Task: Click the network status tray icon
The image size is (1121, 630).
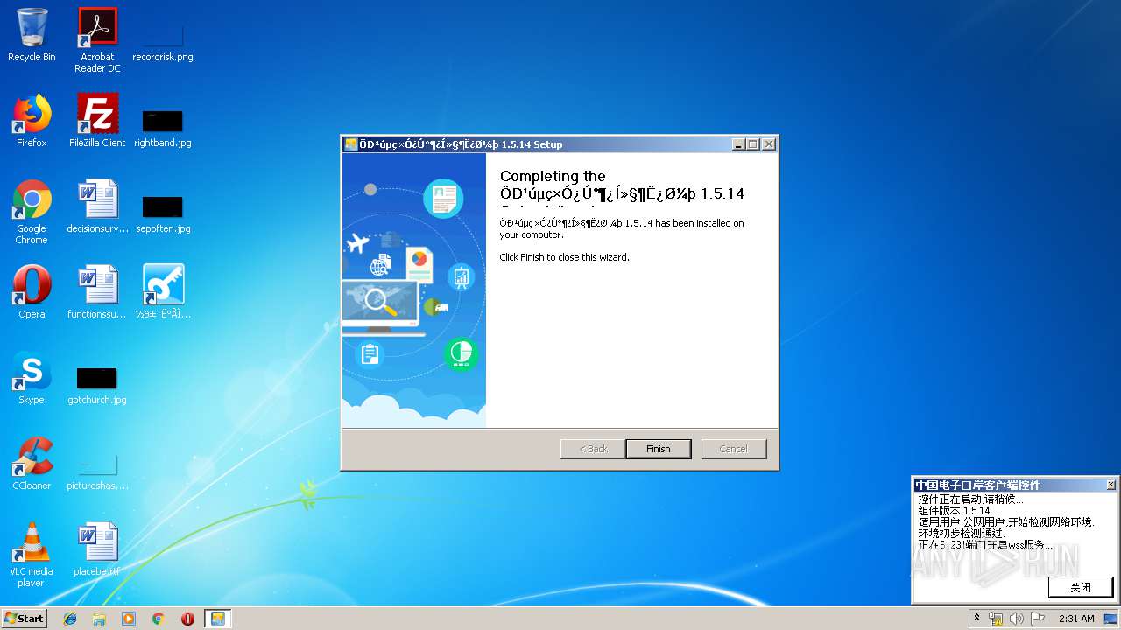Action: coord(996,619)
